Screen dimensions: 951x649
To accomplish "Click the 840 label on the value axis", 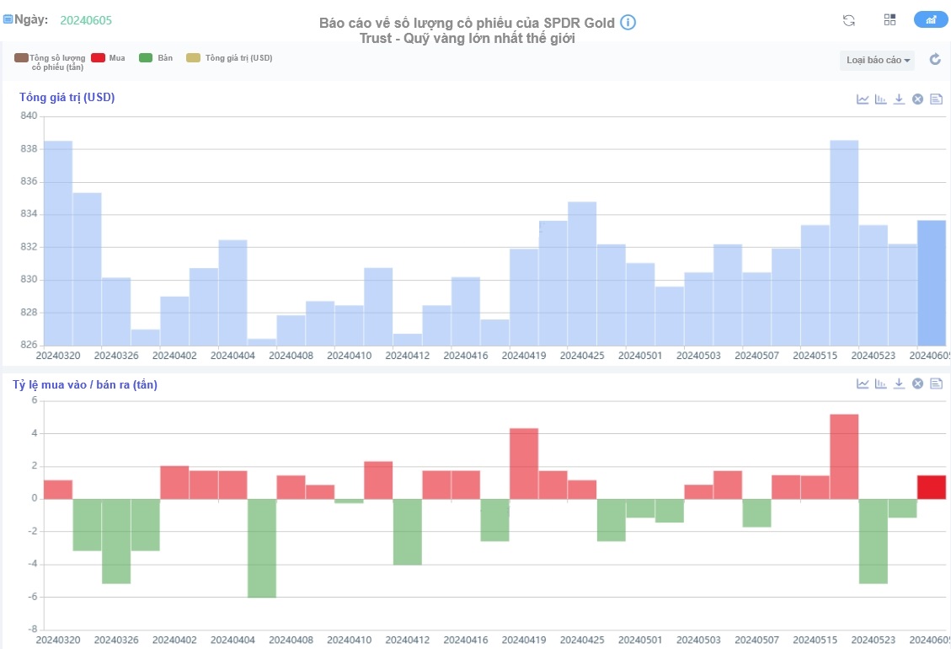I will pos(29,116).
